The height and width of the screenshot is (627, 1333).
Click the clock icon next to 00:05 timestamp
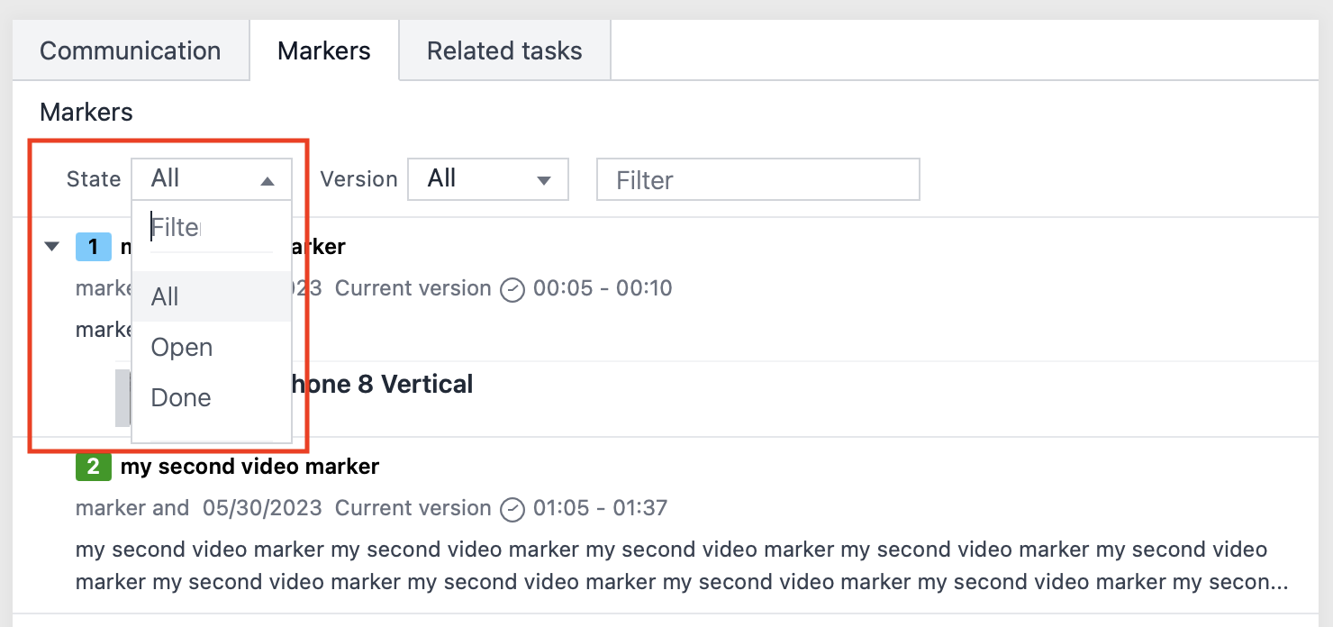pos(512,288)
